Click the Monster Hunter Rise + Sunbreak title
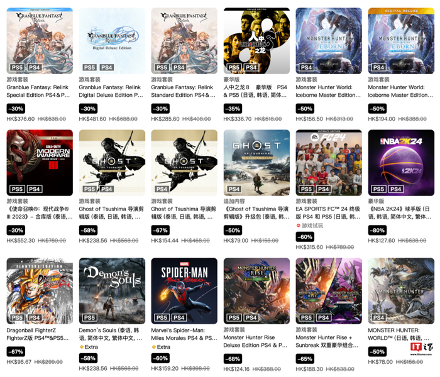 click(327, 341)
